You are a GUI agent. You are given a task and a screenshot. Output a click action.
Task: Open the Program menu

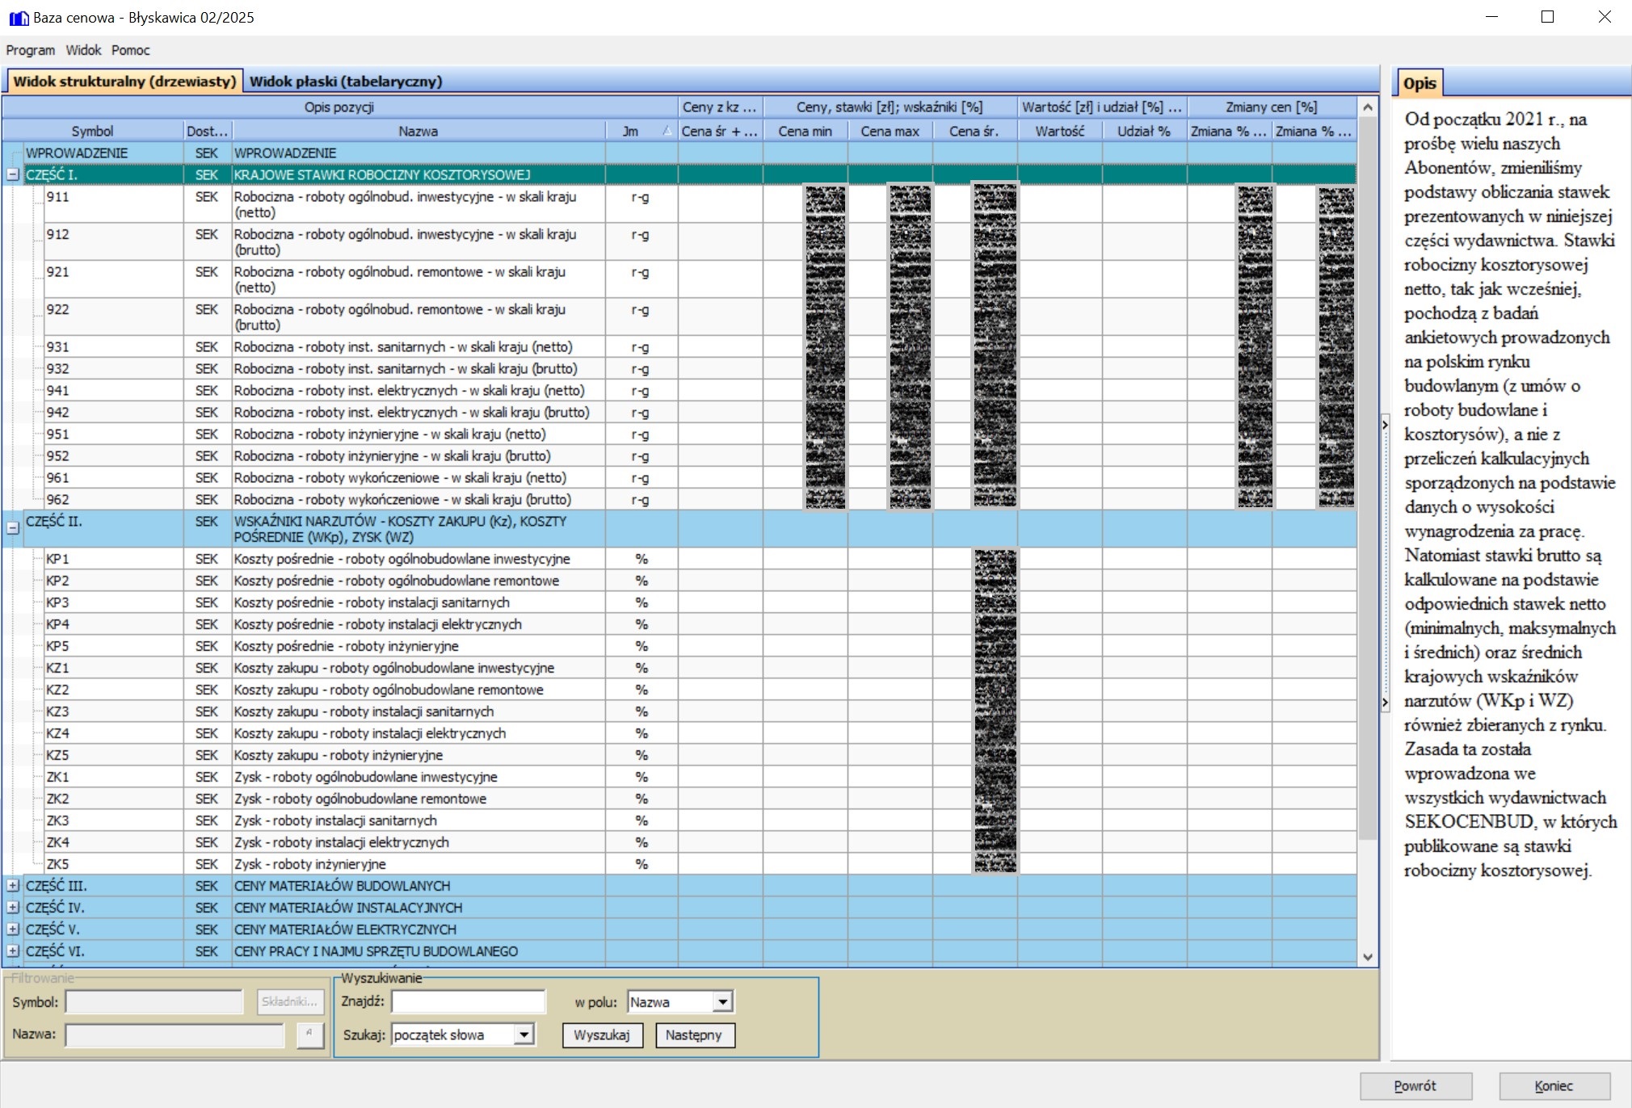click(x=31, y=50)
